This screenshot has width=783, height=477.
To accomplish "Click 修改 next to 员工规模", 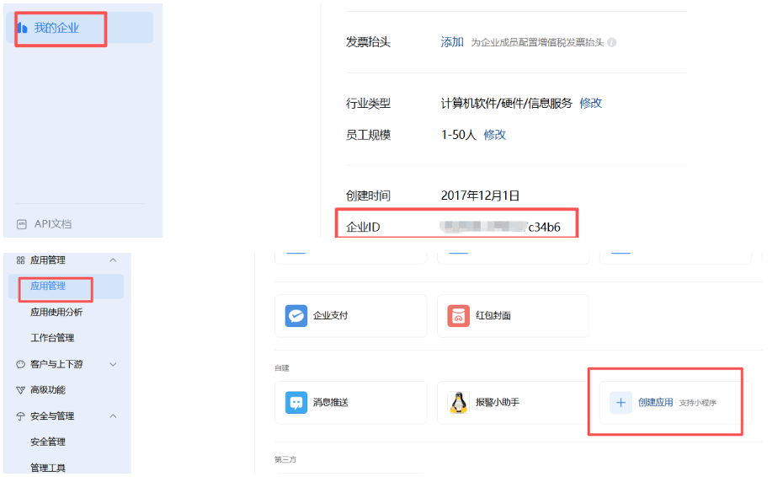I will 495,134.
